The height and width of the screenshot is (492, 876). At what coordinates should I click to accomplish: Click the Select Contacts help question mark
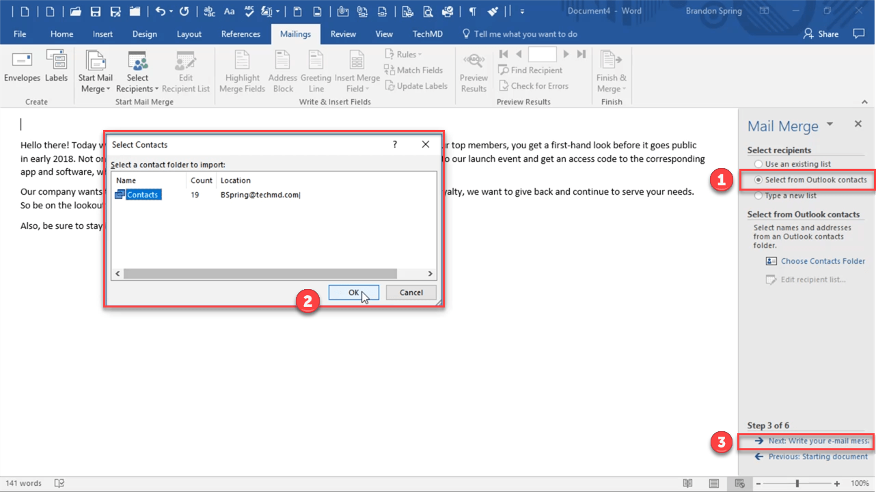pyautogui.click(x=394, y=144)
